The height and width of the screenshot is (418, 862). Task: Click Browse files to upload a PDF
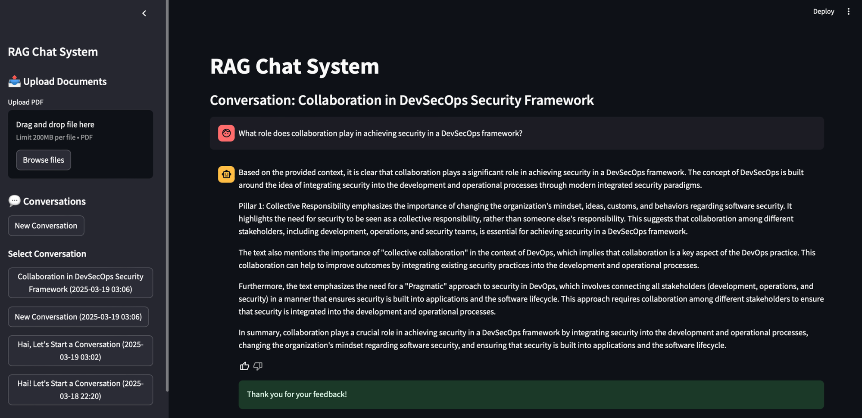click(x=44, y=160)
